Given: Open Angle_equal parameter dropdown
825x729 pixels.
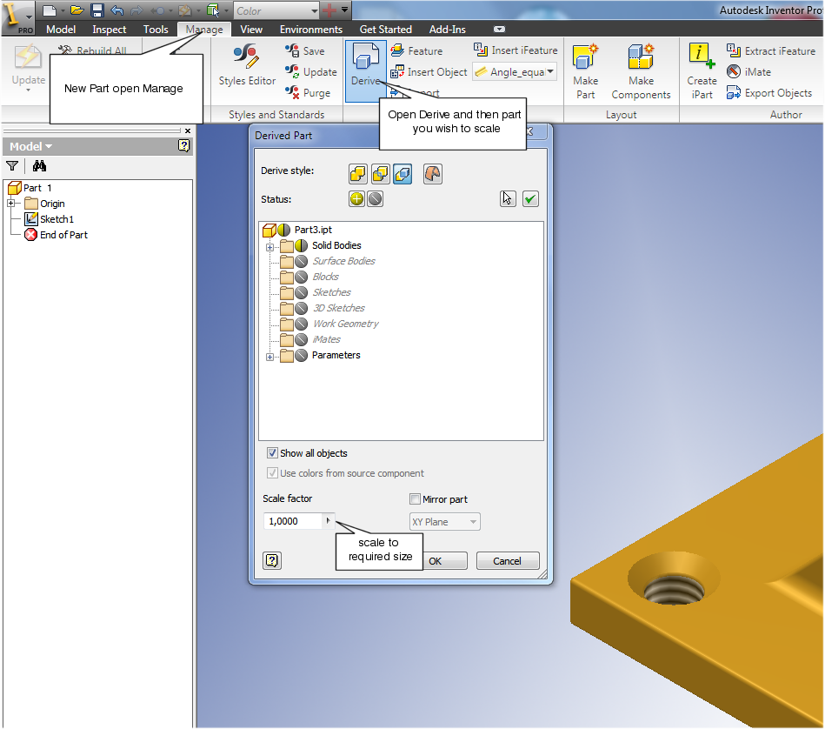Looking at the screenshot, I should pyautogui.click(x=549, y=71).
